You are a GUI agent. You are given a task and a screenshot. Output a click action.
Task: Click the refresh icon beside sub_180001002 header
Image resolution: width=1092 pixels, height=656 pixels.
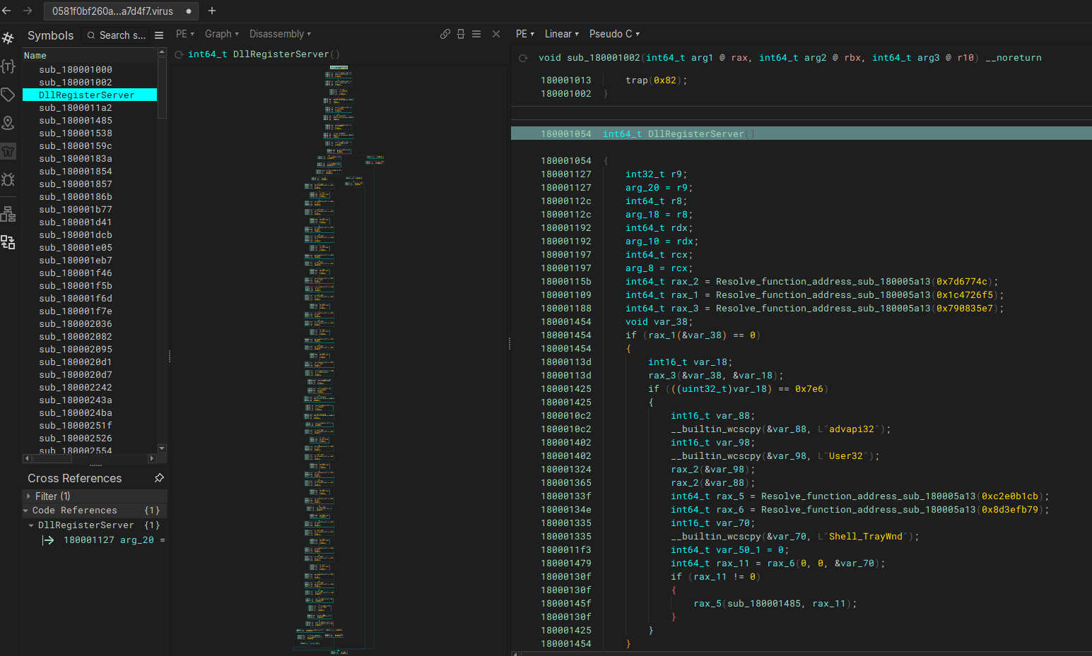523,58
